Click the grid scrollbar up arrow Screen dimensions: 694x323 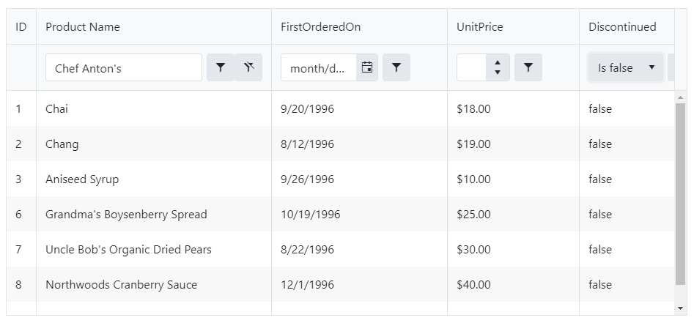tap(680, 97)
